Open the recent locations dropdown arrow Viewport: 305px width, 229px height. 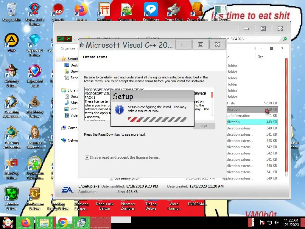pyautogui.click(x=75, y=39)
